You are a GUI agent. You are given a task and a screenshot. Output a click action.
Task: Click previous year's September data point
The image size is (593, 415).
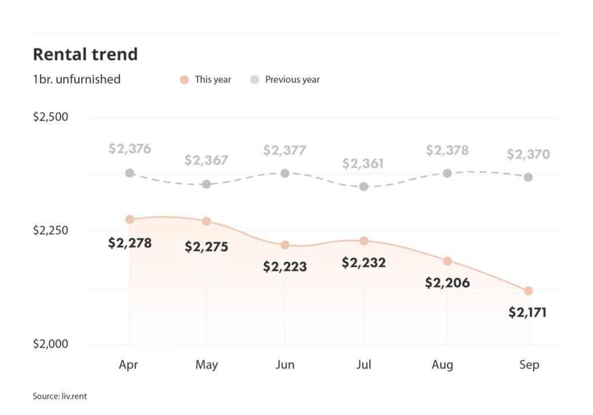pos(528,177)
